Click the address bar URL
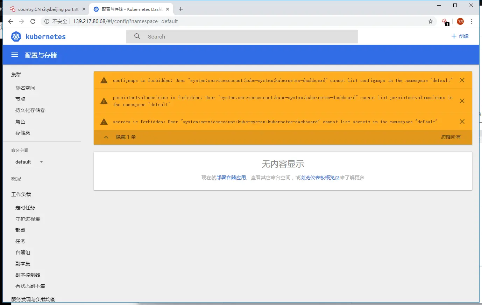 coord(125,21)
